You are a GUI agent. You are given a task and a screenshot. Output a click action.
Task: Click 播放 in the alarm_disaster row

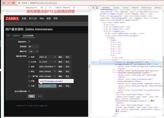pos(60,86)
